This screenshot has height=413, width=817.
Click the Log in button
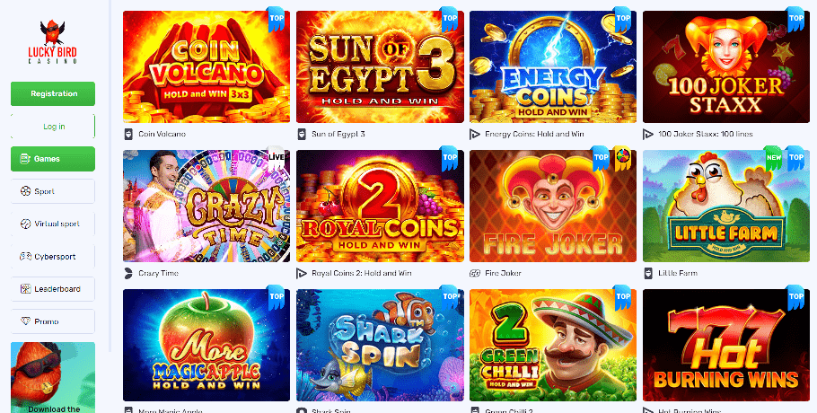(x=53, y=127)
